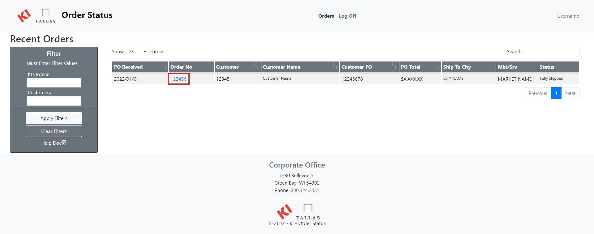The image size is (594, 234).
Task: Open the Show entries dropdown
Action: click(x=136, y=52)
